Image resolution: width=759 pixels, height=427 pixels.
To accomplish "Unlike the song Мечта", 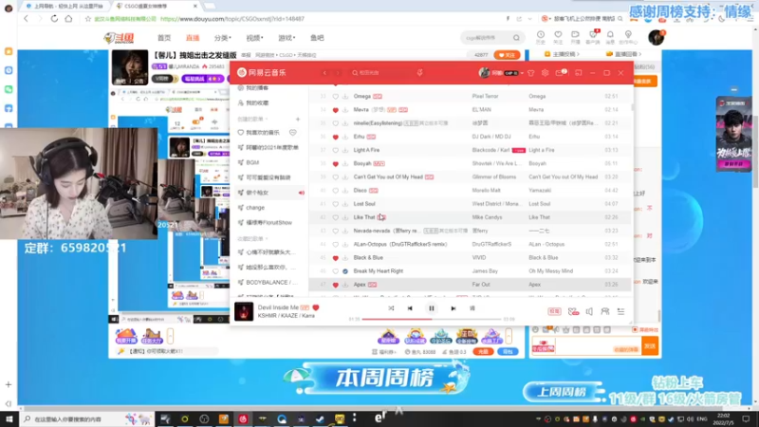I will [336, 110].
